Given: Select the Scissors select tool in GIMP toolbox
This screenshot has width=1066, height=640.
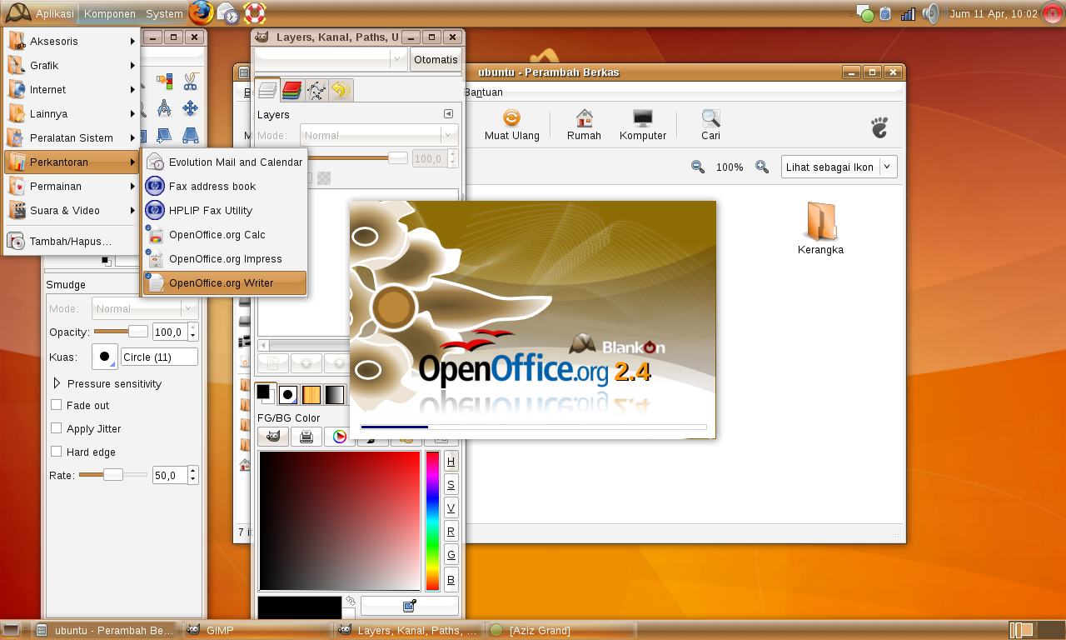Looking at the screenshot, I should click(190, 81).
